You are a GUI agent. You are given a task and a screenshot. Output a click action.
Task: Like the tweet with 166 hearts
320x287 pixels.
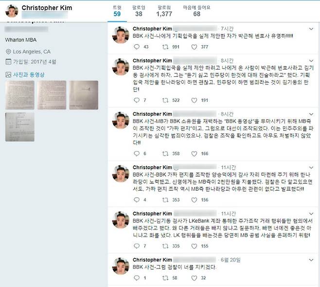194,154
